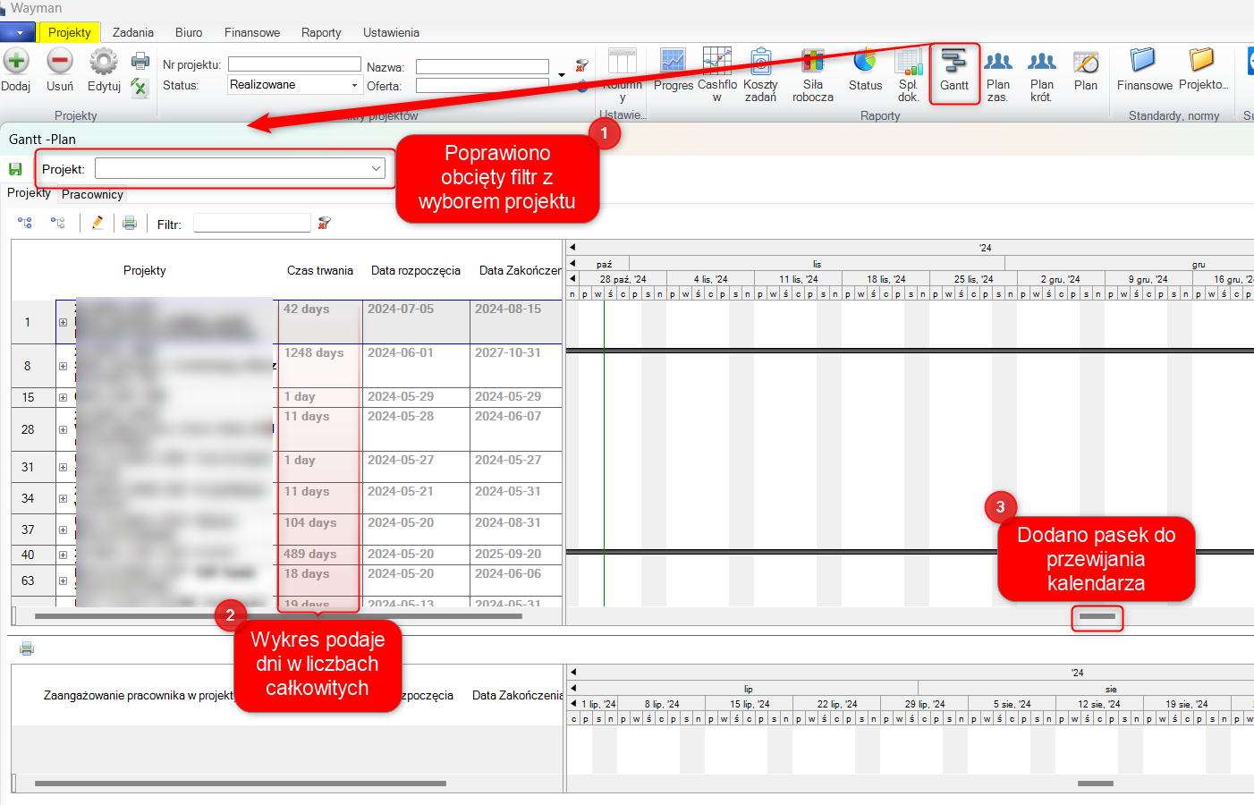The width and height of the screenshot is (1254, 805).
Task: Open the Progres report
Action: (673, 61)
